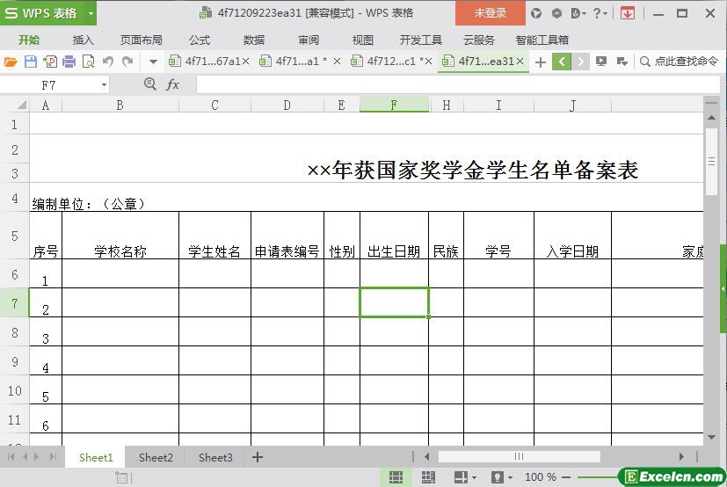
Task: Switch to page break preview in status bar
Action: [428, 476]
